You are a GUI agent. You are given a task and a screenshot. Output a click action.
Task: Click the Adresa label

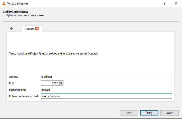13,77
